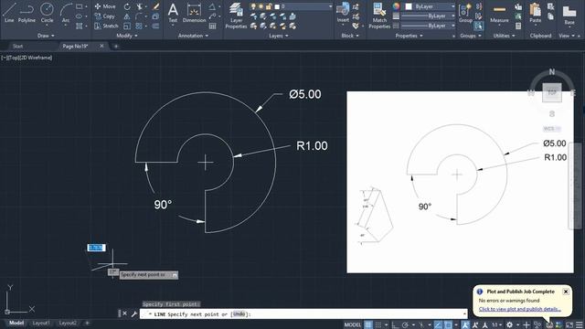Open Layer Properties manager
Screen dimensions: 585x329
coord(236,16)
